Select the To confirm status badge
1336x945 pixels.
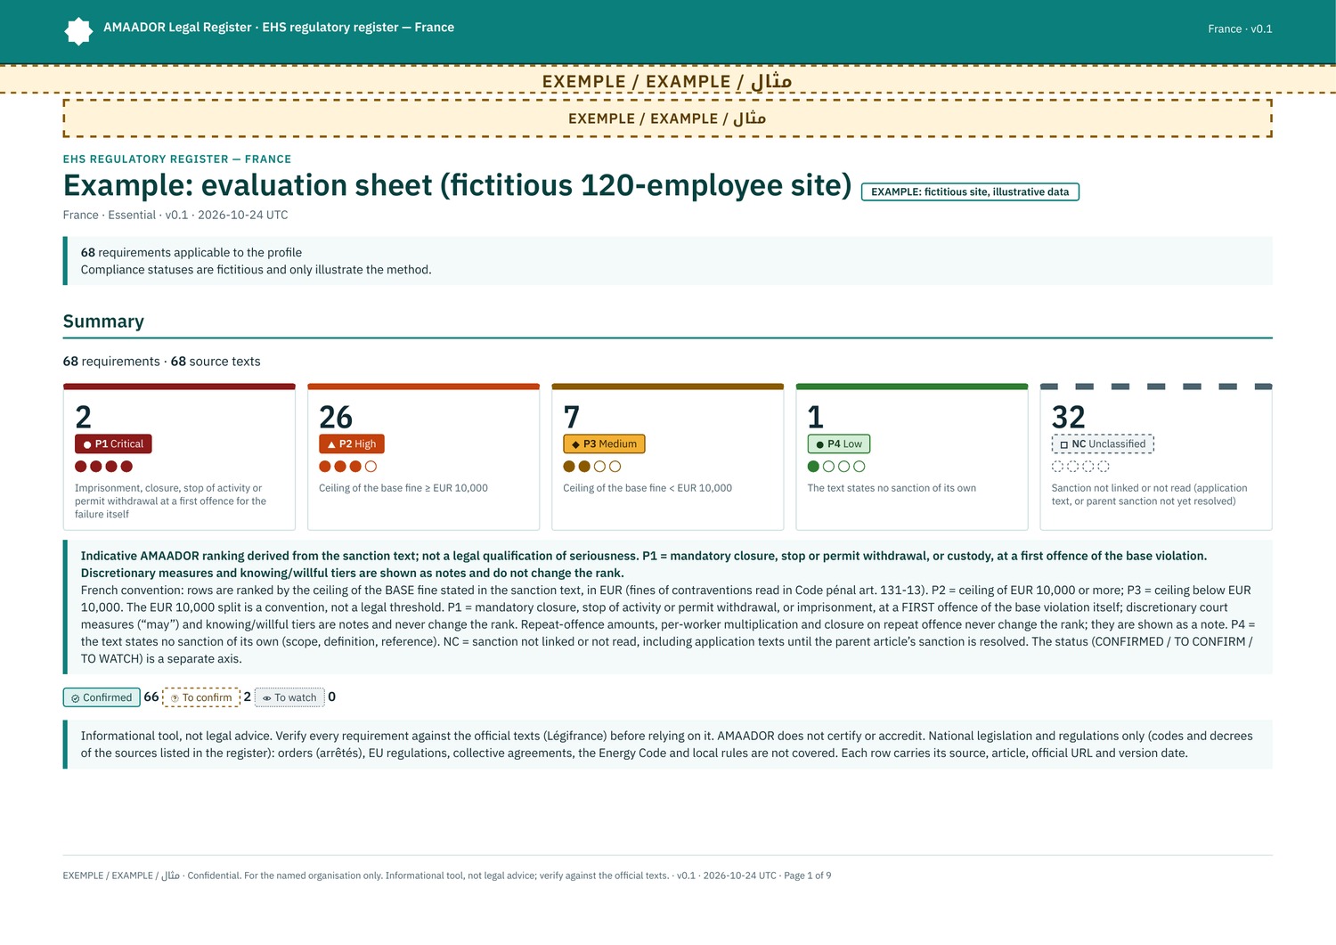tap(201, 697)
